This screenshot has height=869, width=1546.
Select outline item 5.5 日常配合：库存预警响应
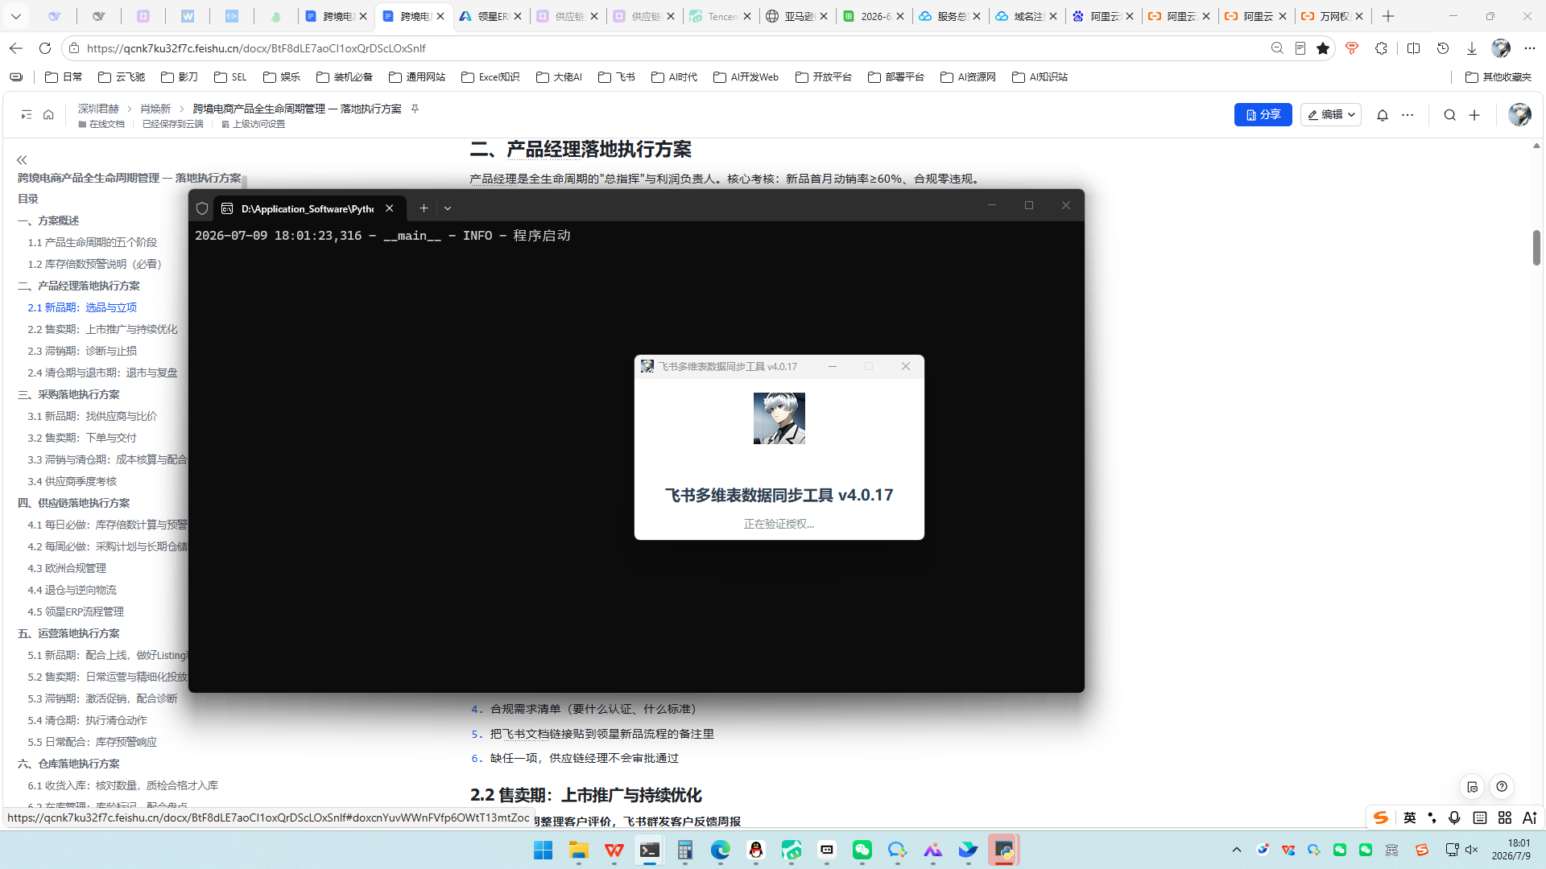pos(93,742)
